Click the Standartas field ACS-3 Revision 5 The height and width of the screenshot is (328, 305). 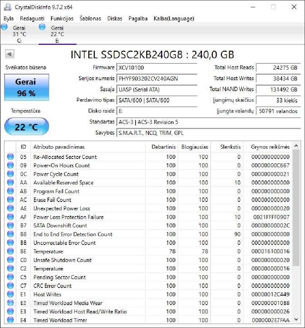208,122
